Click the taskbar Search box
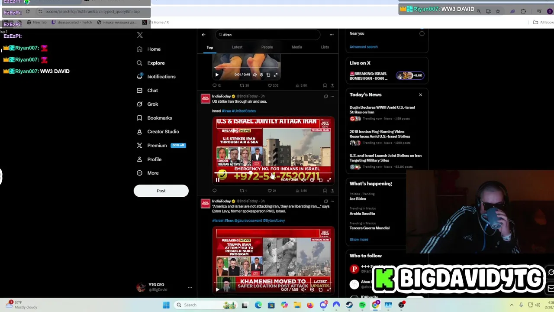The height and width of the screenshot is (312, 554). click(206, 305)
